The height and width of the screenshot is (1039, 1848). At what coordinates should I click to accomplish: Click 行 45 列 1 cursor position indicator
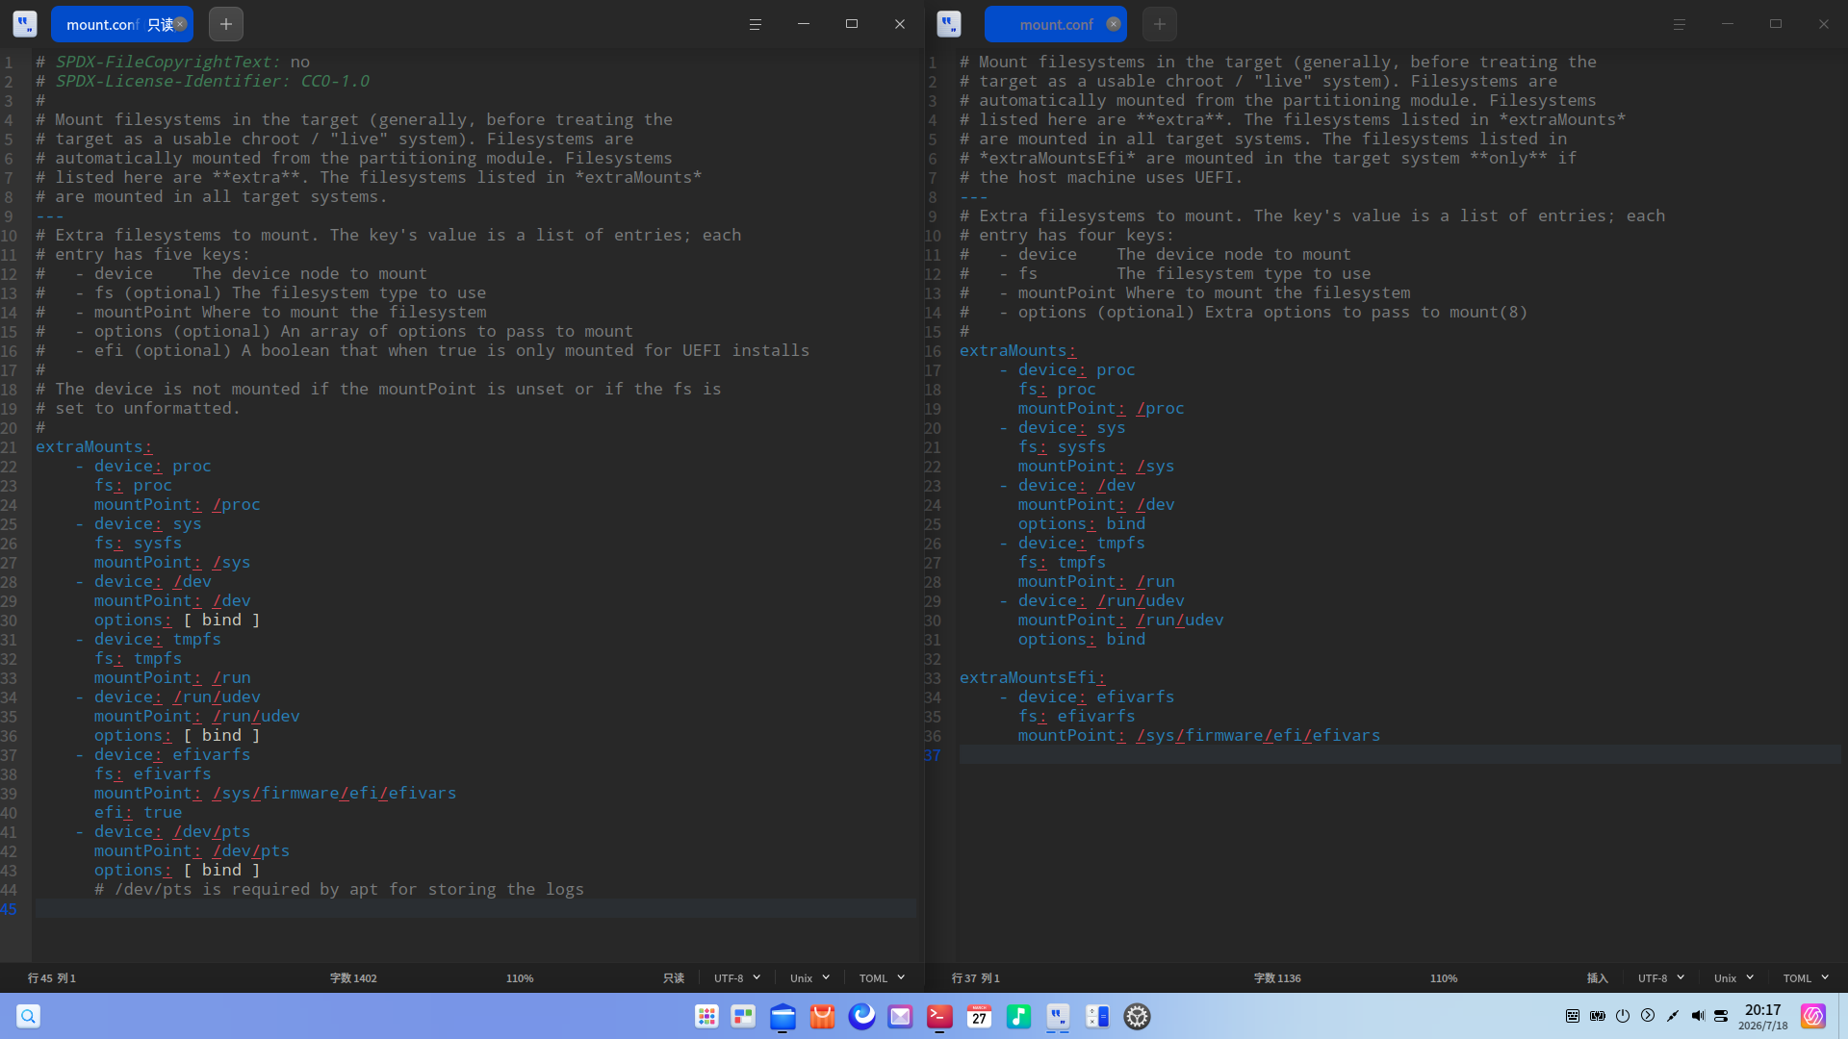pyautogui.click(x=52, y=977)
